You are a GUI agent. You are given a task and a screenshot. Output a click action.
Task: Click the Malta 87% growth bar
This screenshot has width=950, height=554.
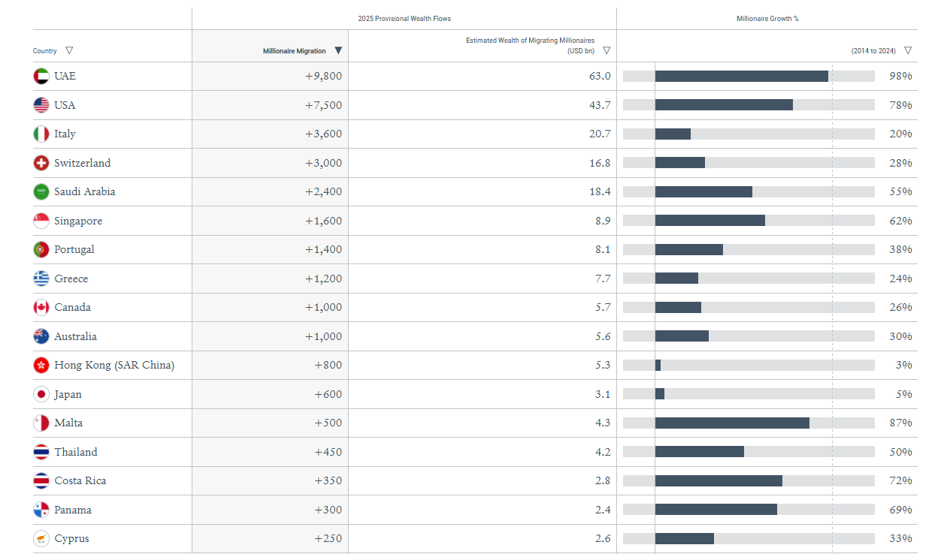coord(732,423)
